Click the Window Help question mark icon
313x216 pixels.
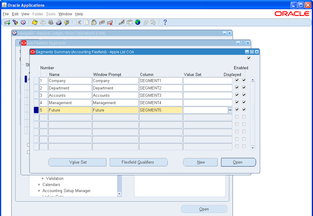(x=165, y=22)
